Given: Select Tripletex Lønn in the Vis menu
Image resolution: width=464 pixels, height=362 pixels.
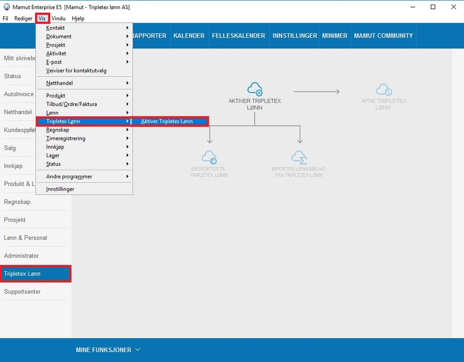Looking at the screenshot, I should [84, 121].
